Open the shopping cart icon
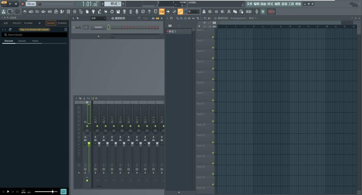Viewport: 362px width, 195px height. (263, 12)
